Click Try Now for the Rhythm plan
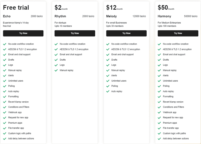The width and height of the screenshot is (201, 144). click(x=75, y=33)
